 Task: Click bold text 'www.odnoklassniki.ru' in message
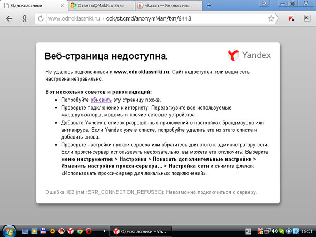(141, 72)
